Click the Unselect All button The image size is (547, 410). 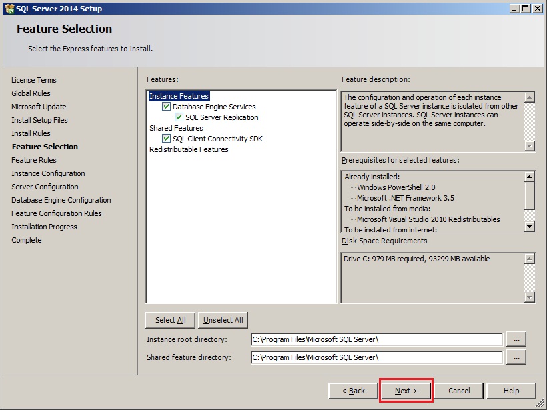(x=223, y=320)
